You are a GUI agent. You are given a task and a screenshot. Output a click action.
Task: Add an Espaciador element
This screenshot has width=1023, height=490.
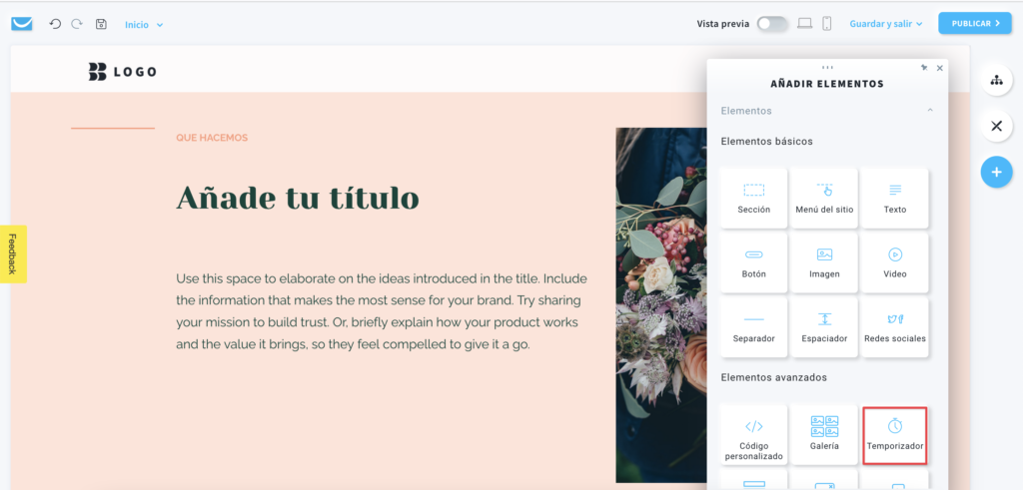click(824, 327)
